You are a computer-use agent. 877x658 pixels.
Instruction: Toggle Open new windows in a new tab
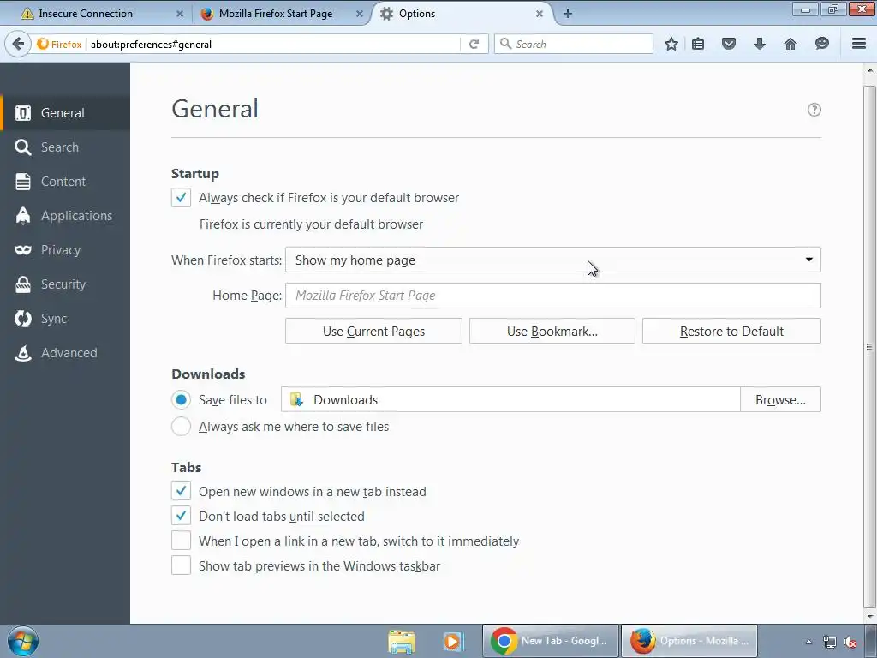(181, 491)
